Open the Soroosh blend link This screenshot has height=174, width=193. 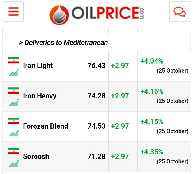point(36,156)
